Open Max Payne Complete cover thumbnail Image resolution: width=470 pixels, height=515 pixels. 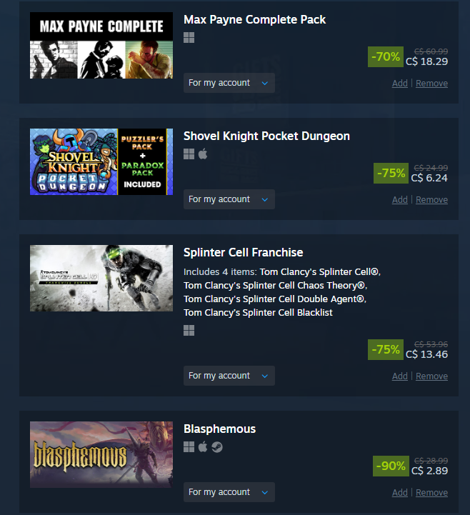(101, 45)
